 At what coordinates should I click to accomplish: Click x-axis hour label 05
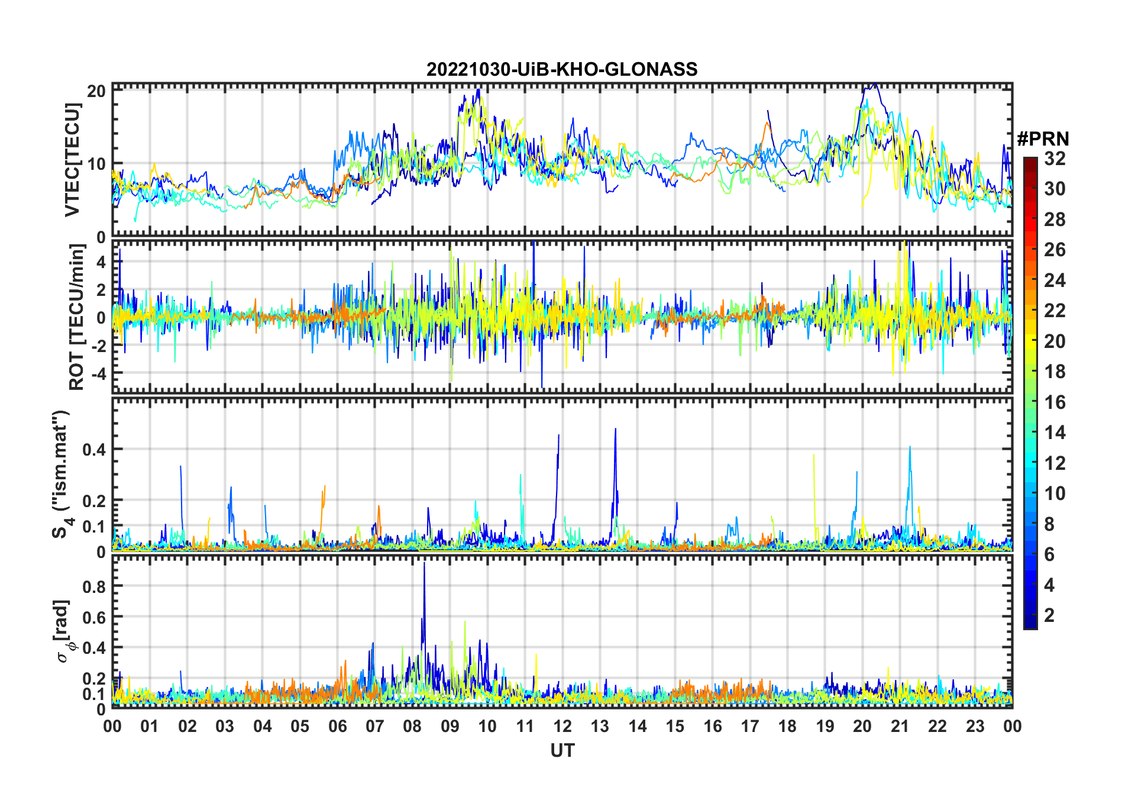[300, 727]
